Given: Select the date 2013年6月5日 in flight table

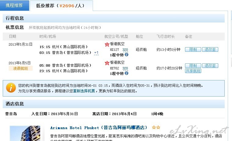Looking at the screenshot, I should click(20, 63).
